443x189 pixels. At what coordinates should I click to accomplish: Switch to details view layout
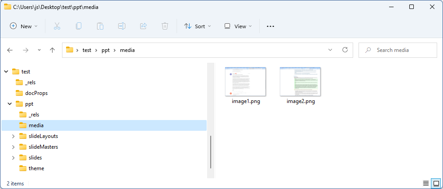click(426, 183)
